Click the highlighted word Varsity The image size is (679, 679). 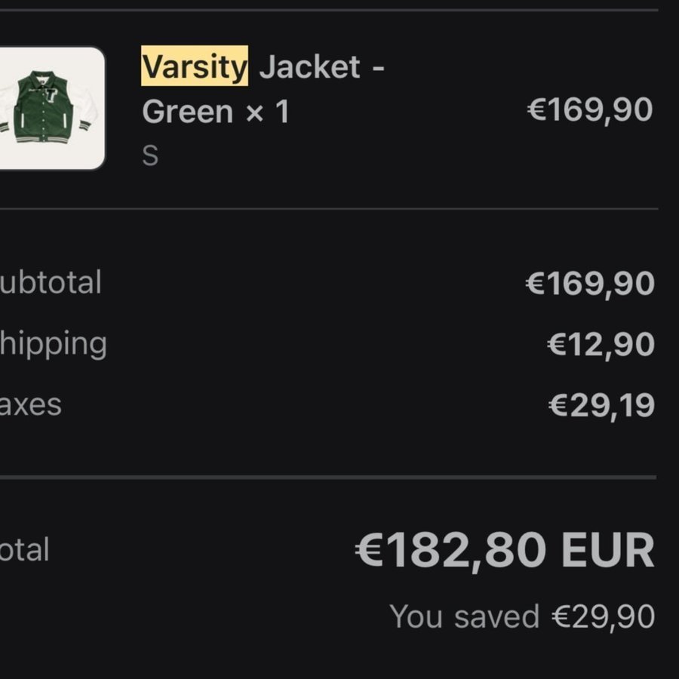pos(195,68)
